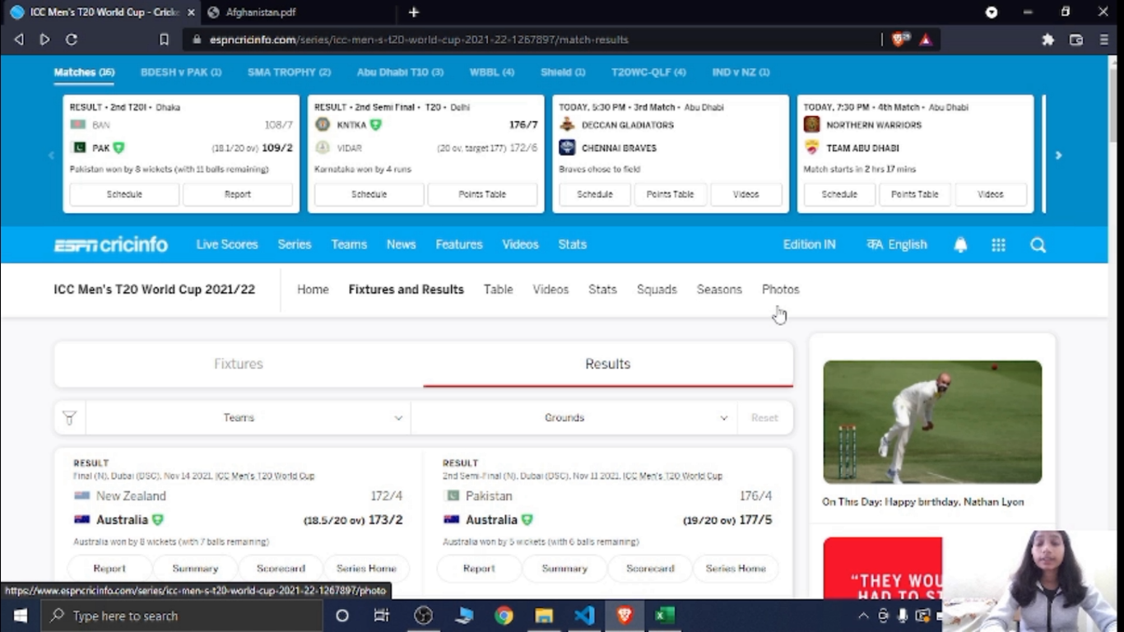
Task: Reload the page
Action: pos(72,39)
